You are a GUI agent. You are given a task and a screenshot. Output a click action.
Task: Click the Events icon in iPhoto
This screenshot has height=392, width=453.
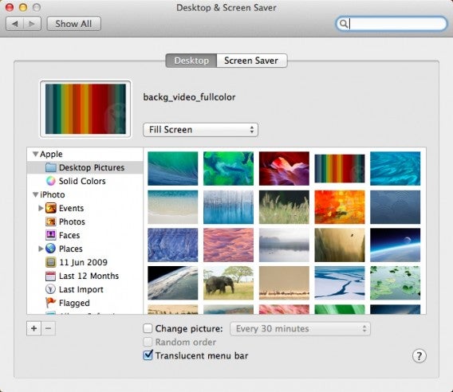[x=51, y=208]
